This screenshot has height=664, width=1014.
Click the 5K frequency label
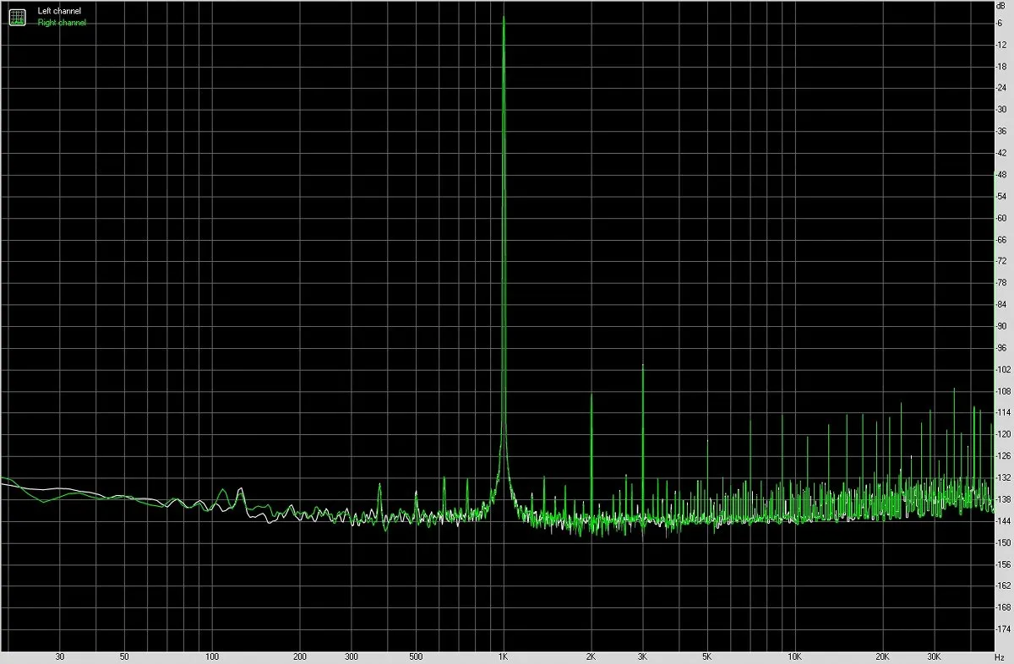(707, 656)
